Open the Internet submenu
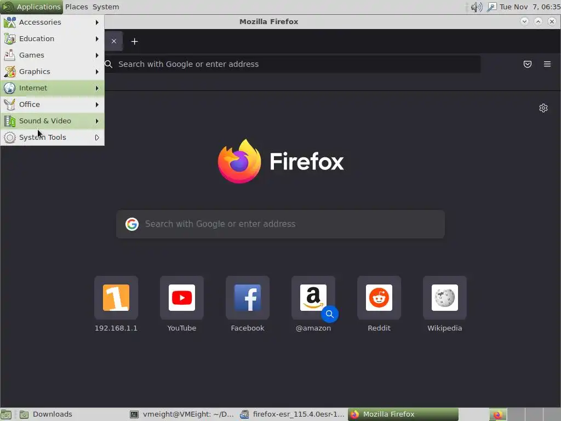The image size is (561, 421). pyautogui.click(x=52, y=88)
